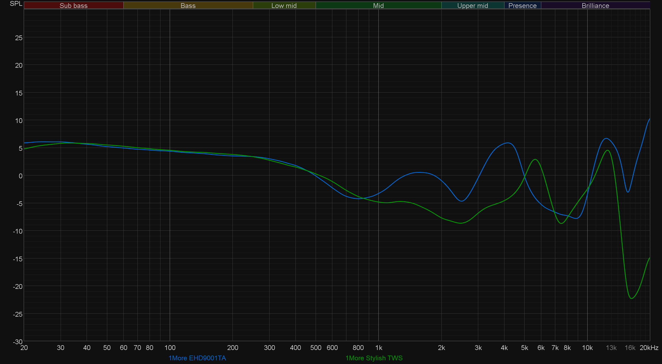Click the 20kHz frequency axis label
Viewport: 662px width, 364px height.
coord(649,348)
